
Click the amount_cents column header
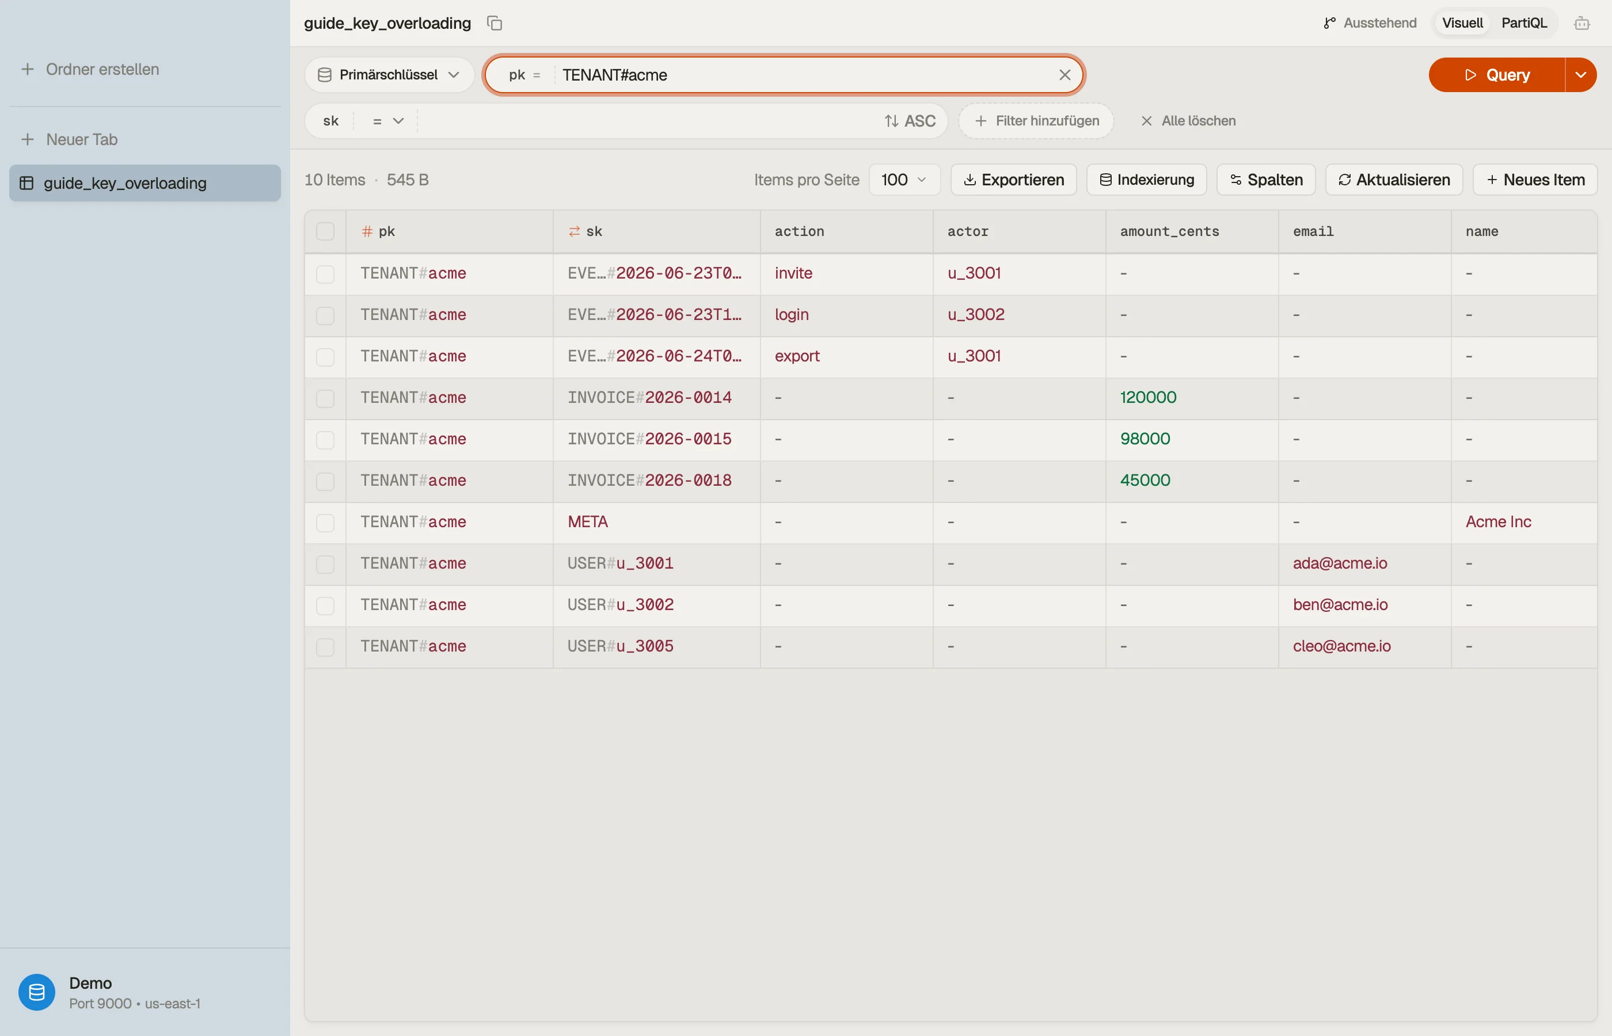click(x=1192, y=231)
